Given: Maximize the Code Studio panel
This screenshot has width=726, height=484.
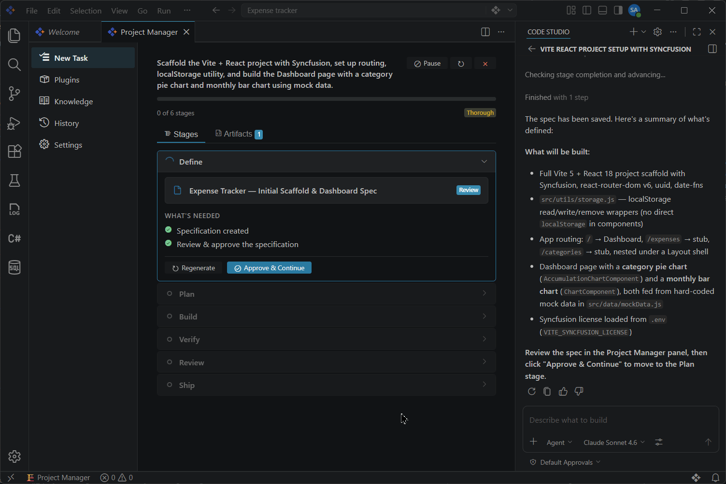Looking at the screenshot, I should coord(697,31).
